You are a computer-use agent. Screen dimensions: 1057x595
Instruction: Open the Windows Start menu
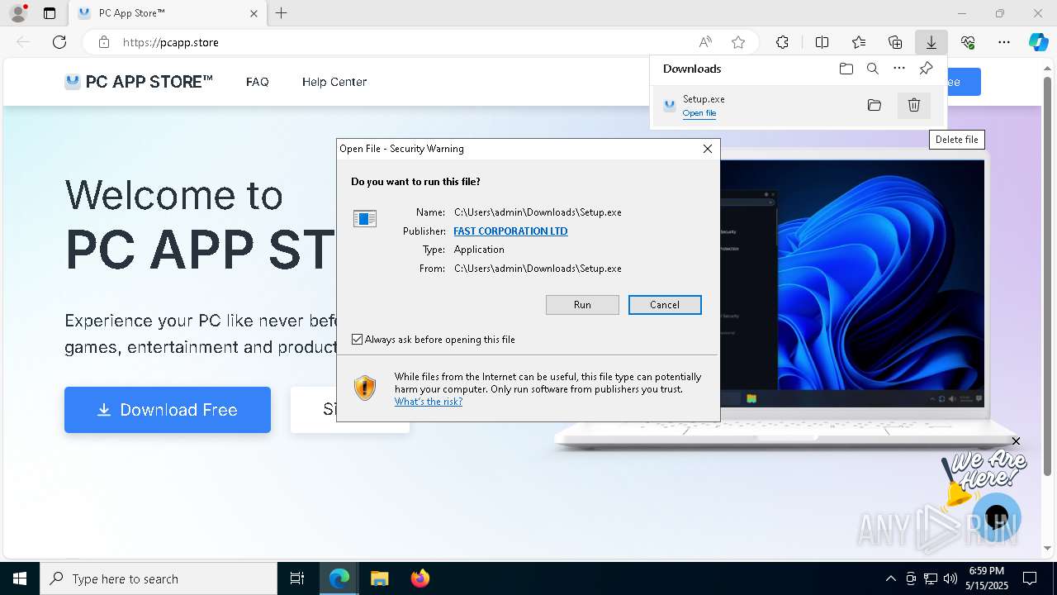(x=20, y=578)
